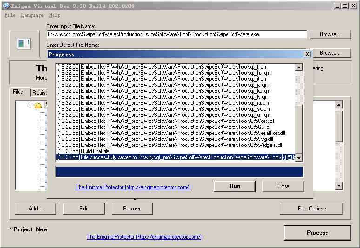
Task: Collapse the root folder in the Files tree
Action: (x=30, y=105)
